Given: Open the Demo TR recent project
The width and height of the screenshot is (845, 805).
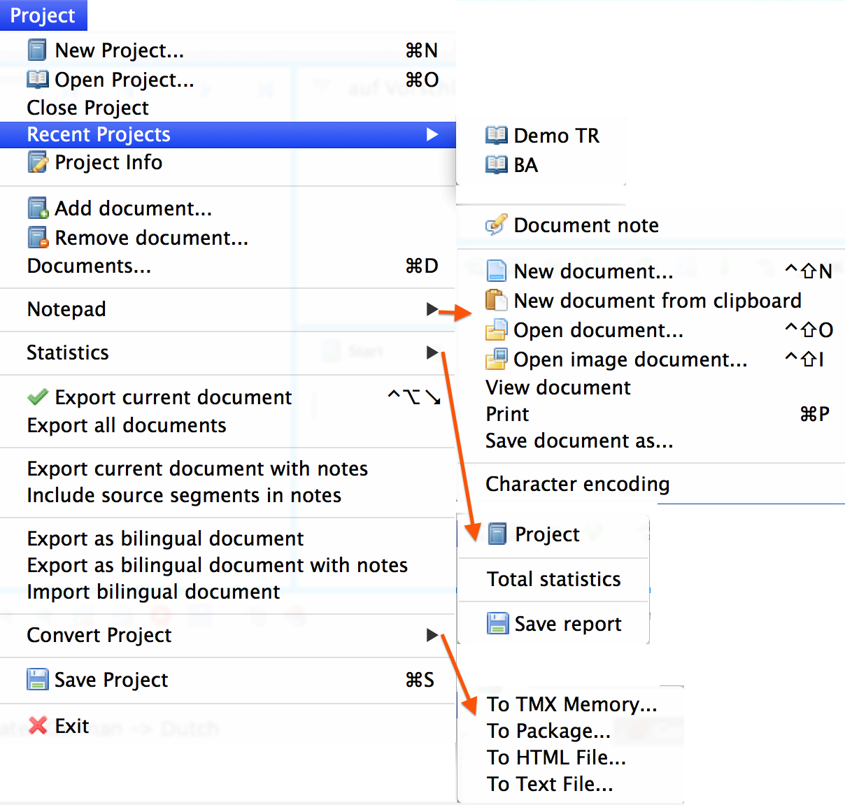Looking at the screenshot, I should click(x=556, y=136).
